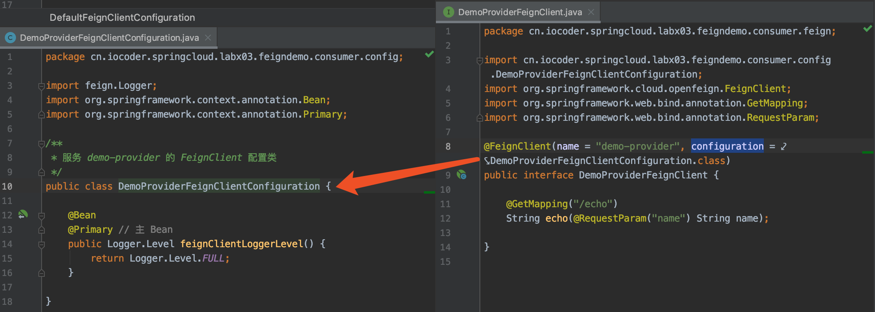Close the DemoProviderFeignClientConfiguration.java tab
This screenshot has height=312, width=875.
coord(208,38)
